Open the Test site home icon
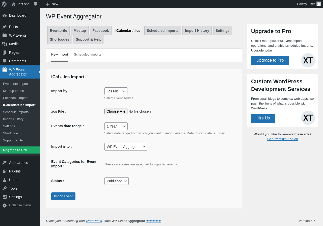Screen dimensions: 323x226 pos(13,4)
